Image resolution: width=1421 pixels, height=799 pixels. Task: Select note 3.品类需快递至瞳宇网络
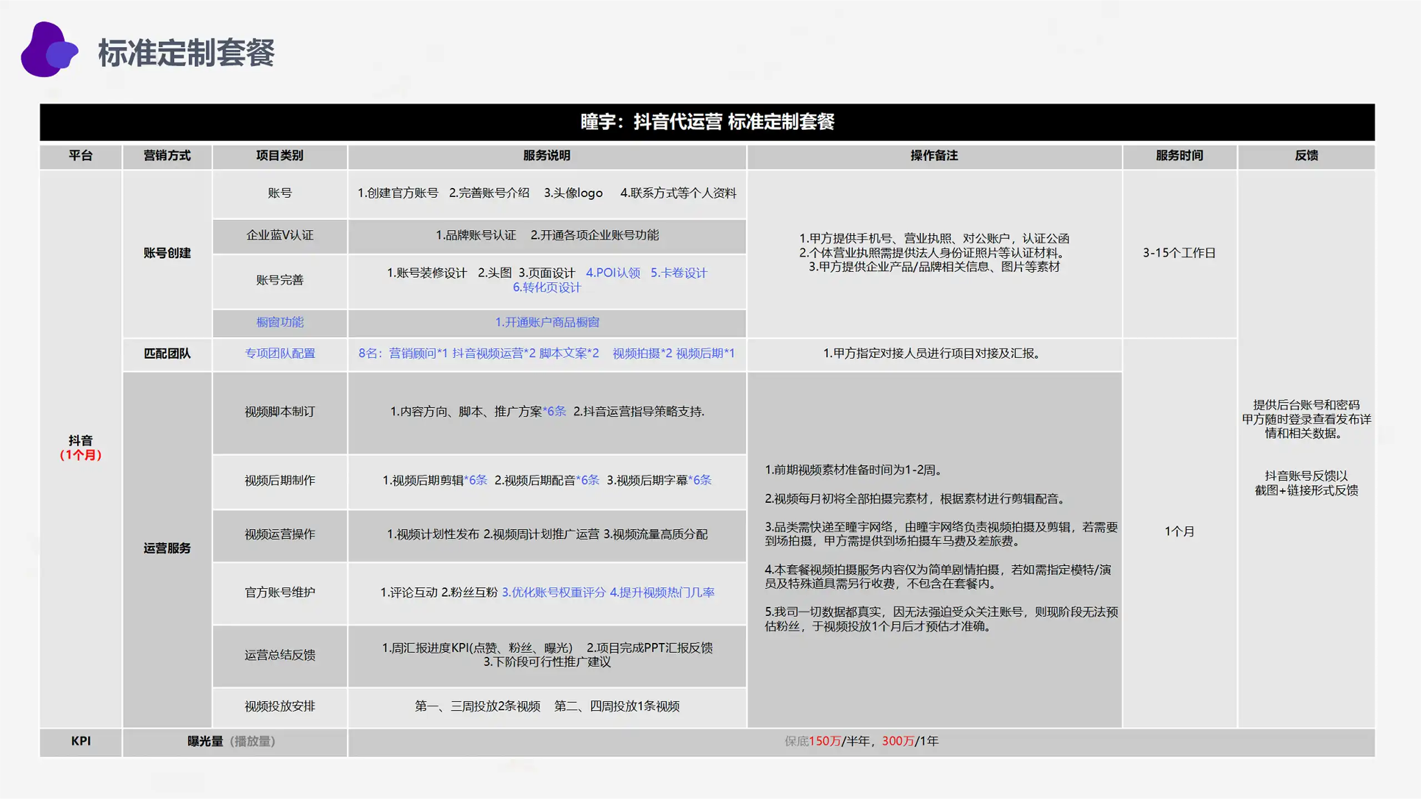pyautogui.click(x=941, y=534)
